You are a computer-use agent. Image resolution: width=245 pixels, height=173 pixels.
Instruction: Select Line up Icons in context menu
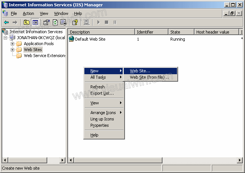104,119
